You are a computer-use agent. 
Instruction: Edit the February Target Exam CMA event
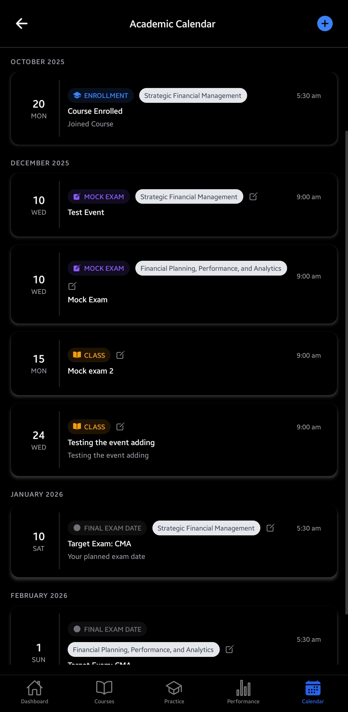[x=229, y=650]
